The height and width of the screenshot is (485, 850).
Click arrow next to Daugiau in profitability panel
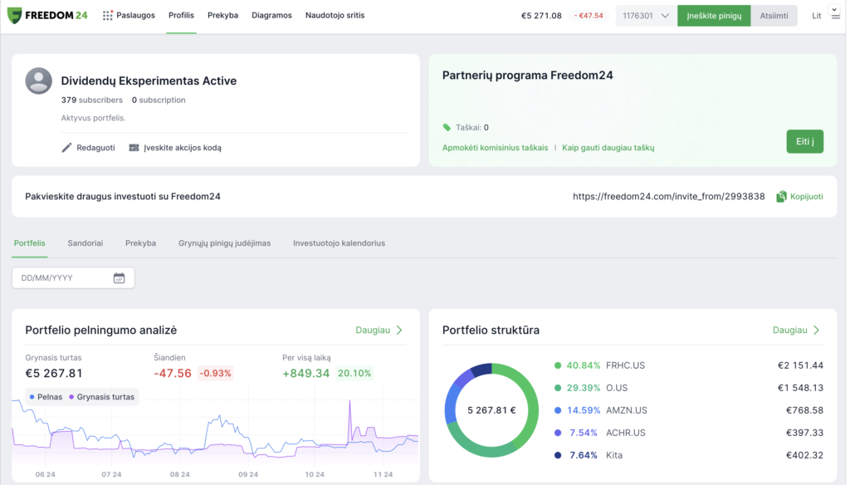click(x=399, y=330)
